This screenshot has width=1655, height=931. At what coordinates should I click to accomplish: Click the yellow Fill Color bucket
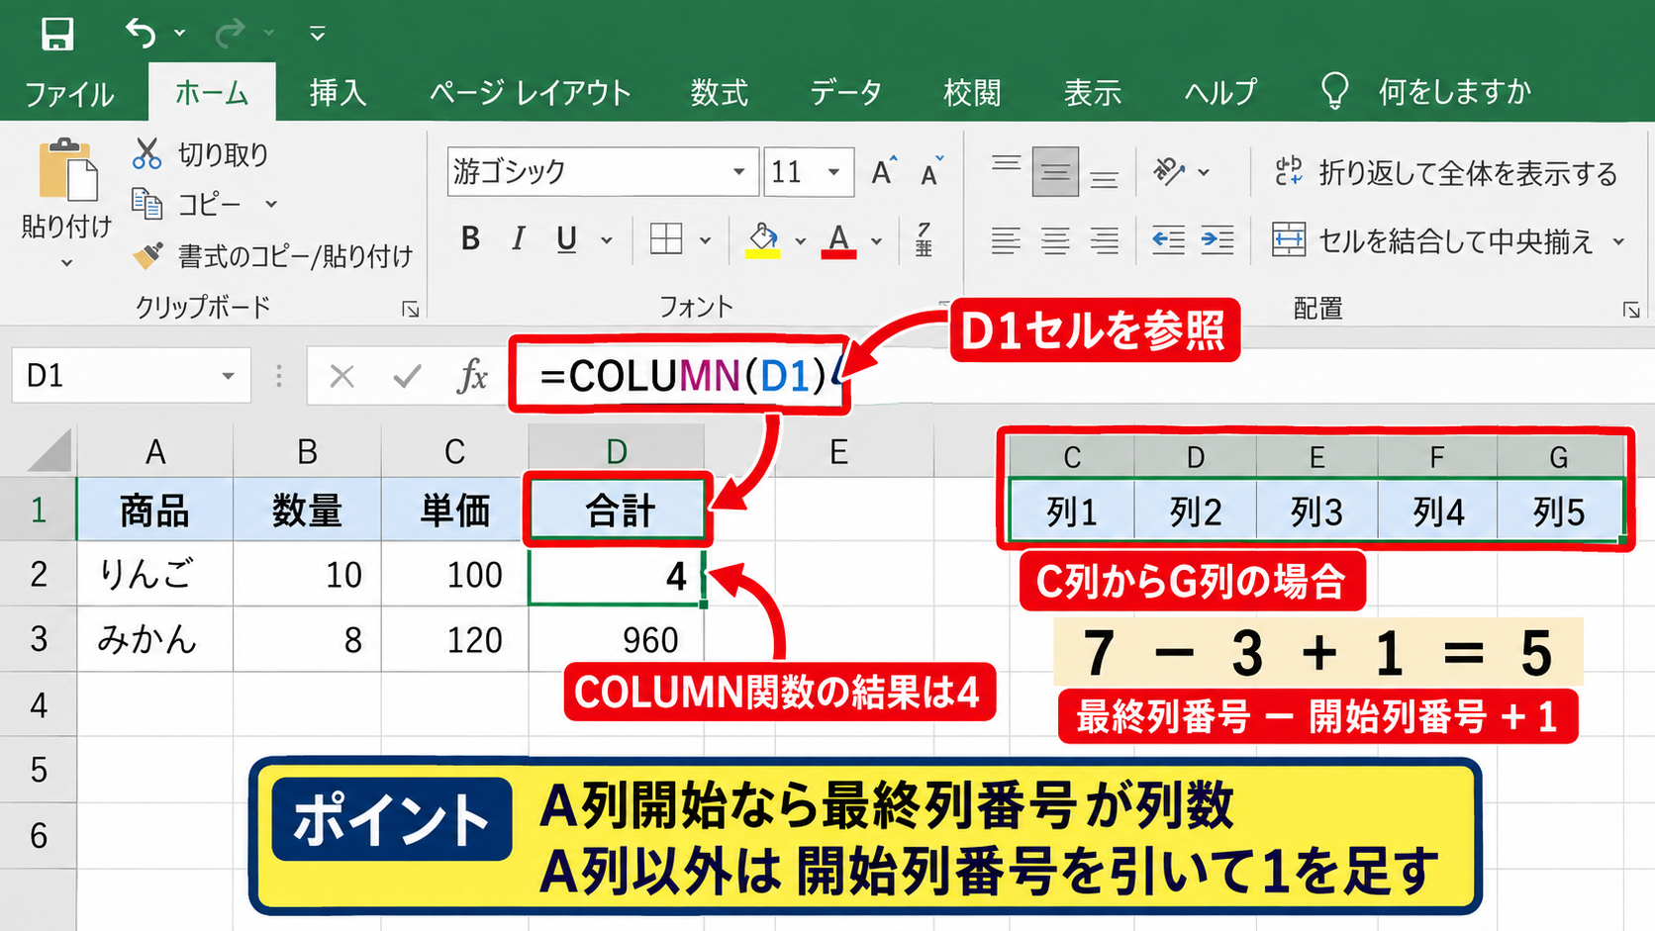[x=762, y=239]
